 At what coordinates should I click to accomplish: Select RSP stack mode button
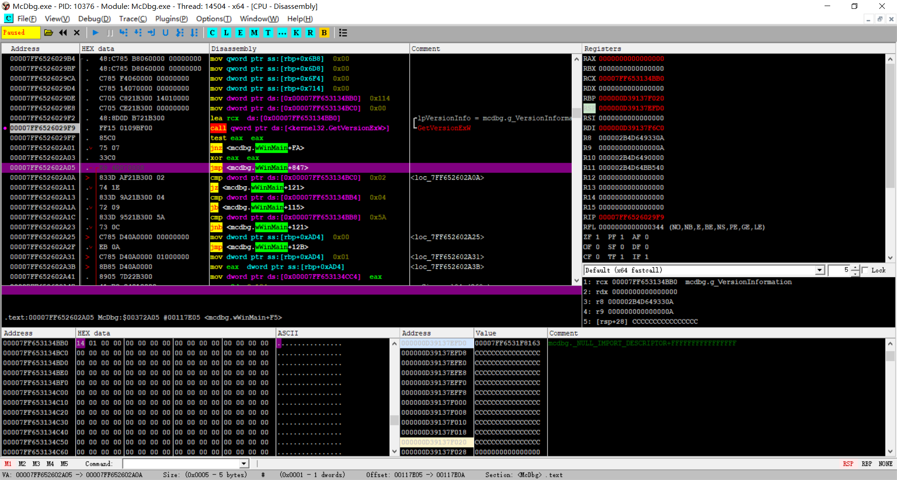click(848, 464)
